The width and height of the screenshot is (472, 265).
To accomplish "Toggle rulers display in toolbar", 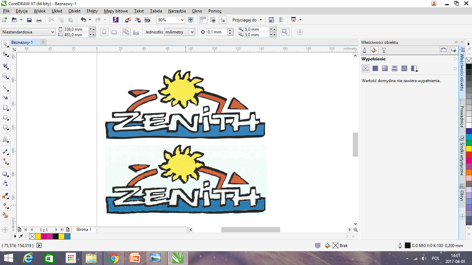I will point(203,20).
